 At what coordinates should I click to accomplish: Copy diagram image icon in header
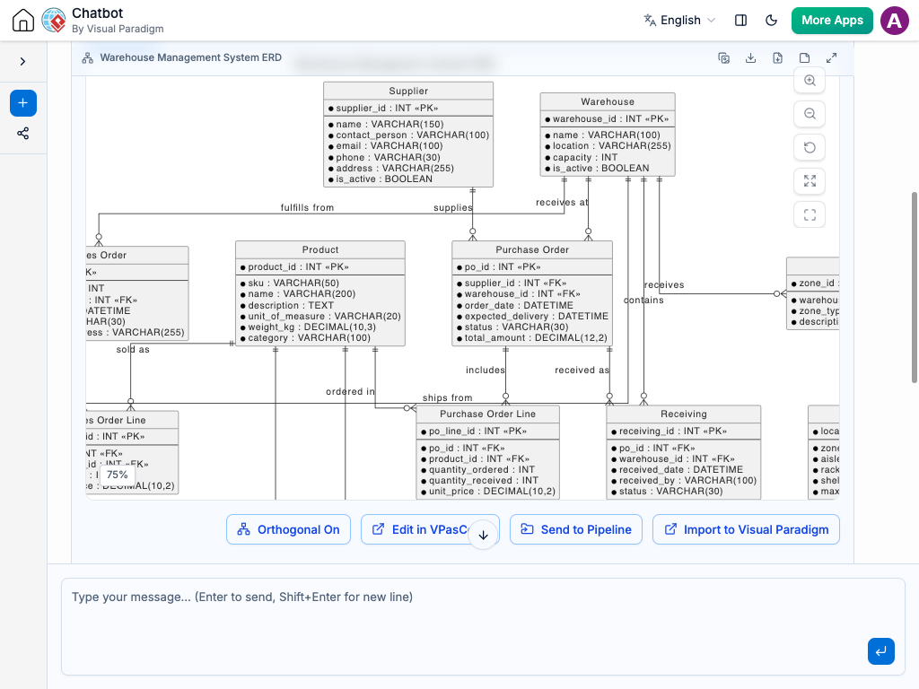[724, 58]
